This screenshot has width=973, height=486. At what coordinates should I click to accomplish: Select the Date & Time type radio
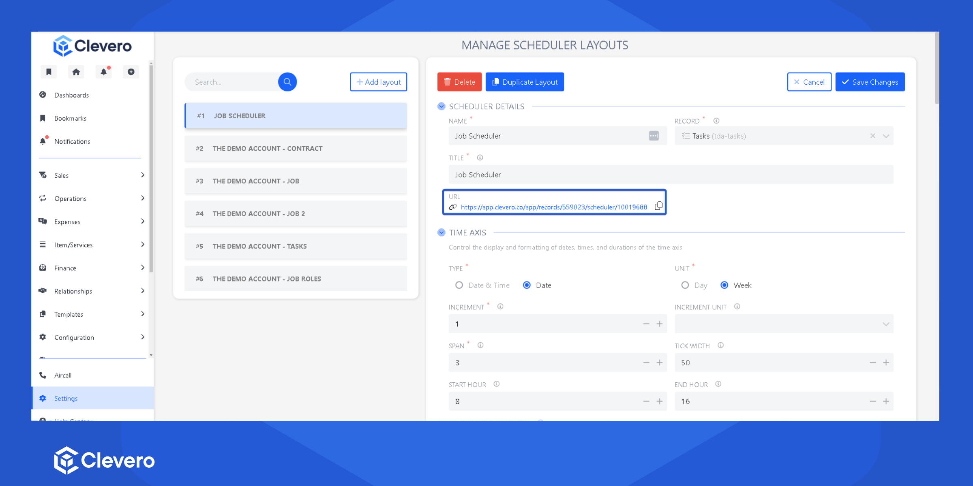coord(459,285)
